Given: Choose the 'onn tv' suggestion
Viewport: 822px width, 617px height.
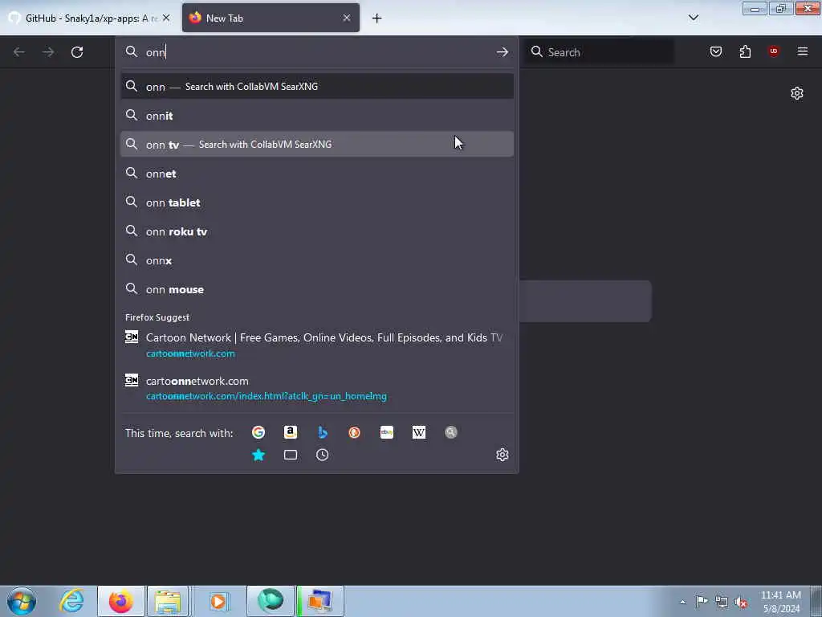Looking at the screenshot, I should [x=316, y=145].
